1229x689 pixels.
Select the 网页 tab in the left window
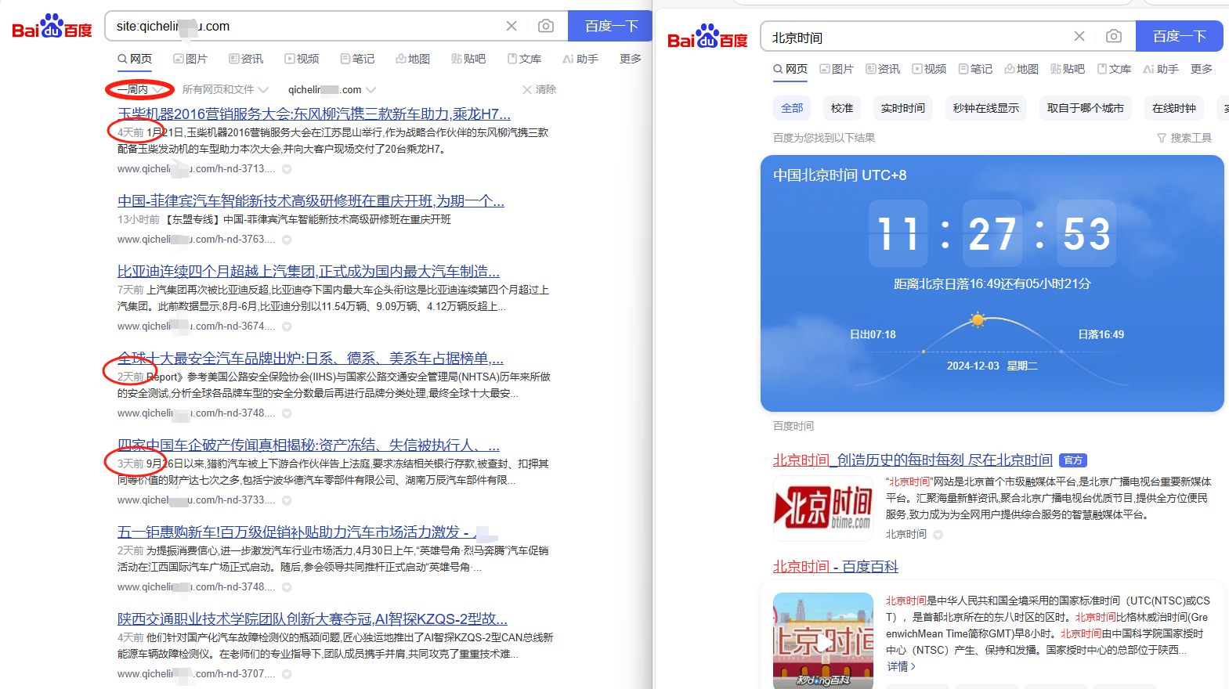point(135,59)
